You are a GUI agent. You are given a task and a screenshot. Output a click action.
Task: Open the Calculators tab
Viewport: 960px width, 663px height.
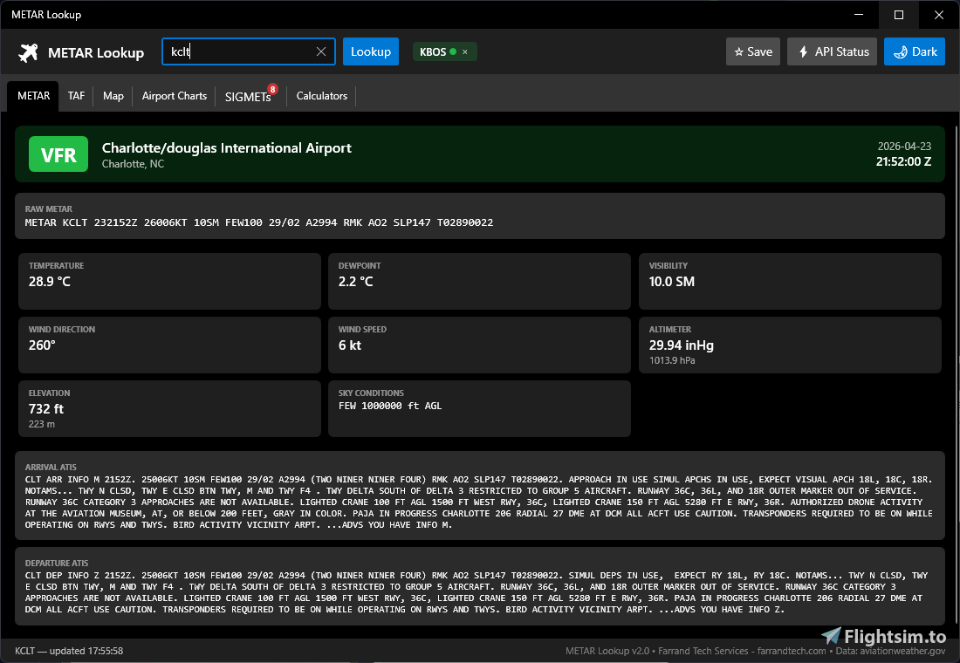pyautogui.click(x=322, y=96)
